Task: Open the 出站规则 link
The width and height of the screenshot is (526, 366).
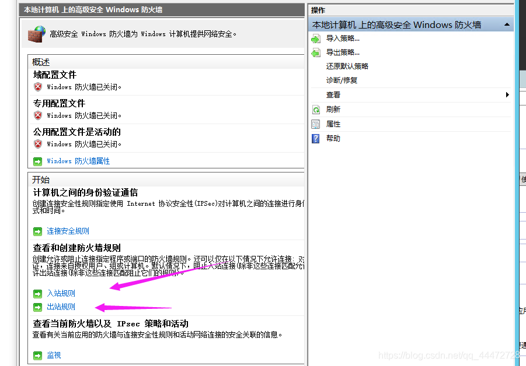Action: coord(61,307)
